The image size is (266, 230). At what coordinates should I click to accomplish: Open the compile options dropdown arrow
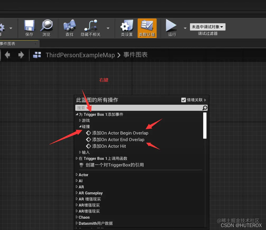click(x=11, y=28)
